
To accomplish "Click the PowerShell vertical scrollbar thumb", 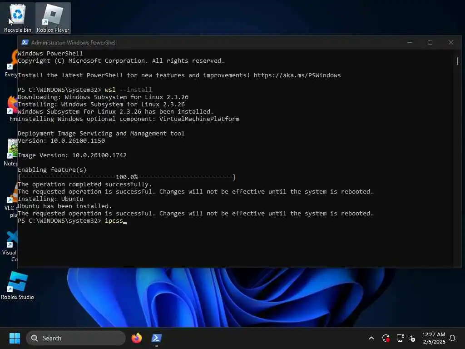I will (458, 61).
